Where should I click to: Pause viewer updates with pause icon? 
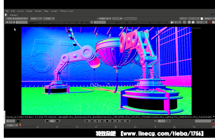[193, 22]
